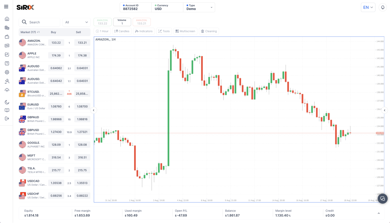Open the Indicators menu
Image resolution: width=390 pixels, height=223 pixels.
point(144,31)
